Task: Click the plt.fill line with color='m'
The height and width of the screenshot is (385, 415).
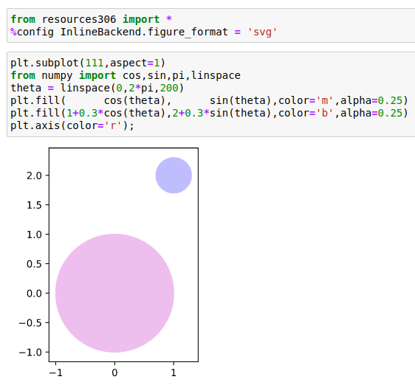Action: 210,100
